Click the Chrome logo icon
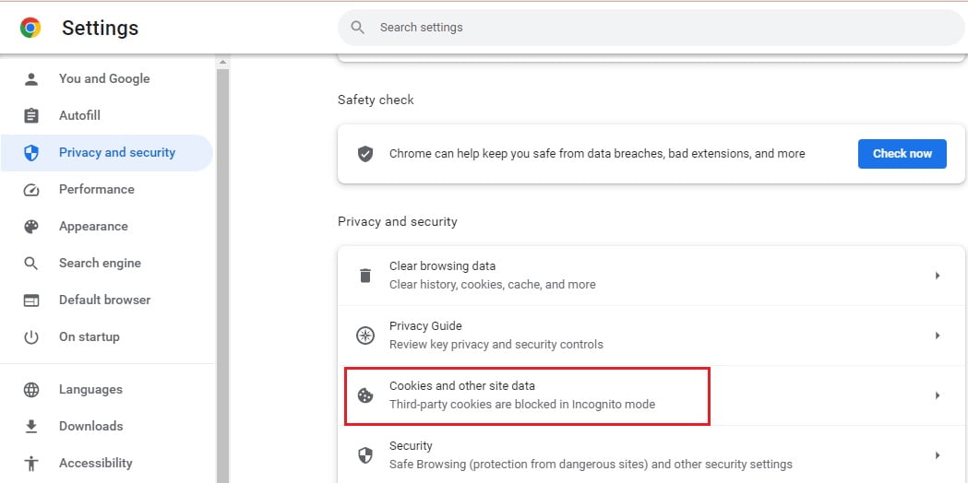Viewport: 968px width, 483px height. 30,28
